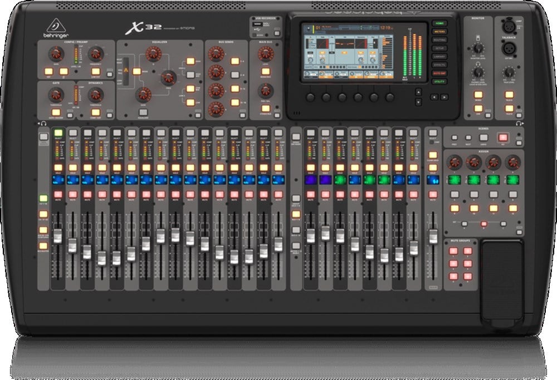Open the METERS screen
This screenshot has width=557, height=380.
coord(439,31)
